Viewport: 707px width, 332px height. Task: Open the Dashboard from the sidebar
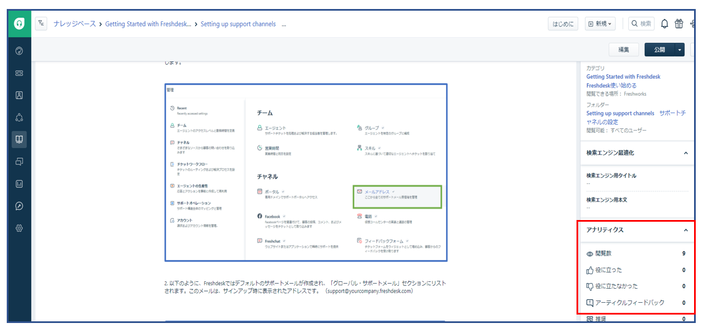[19, 51]
